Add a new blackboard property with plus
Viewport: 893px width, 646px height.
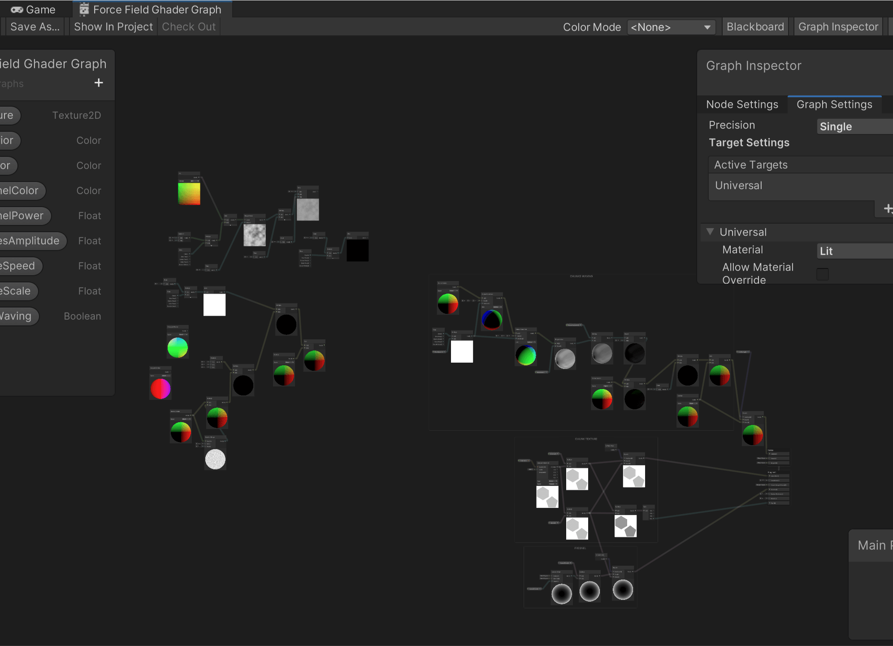(99, 83)
